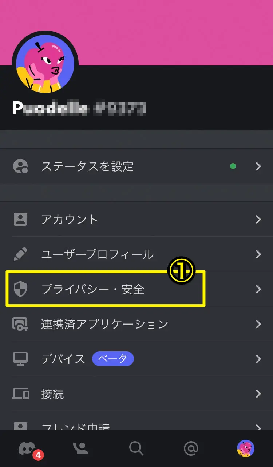The width and height of the screenshot is (273, 467).
Task: Tap the profile avatar in bottom bar
Action: coord(246,448)
